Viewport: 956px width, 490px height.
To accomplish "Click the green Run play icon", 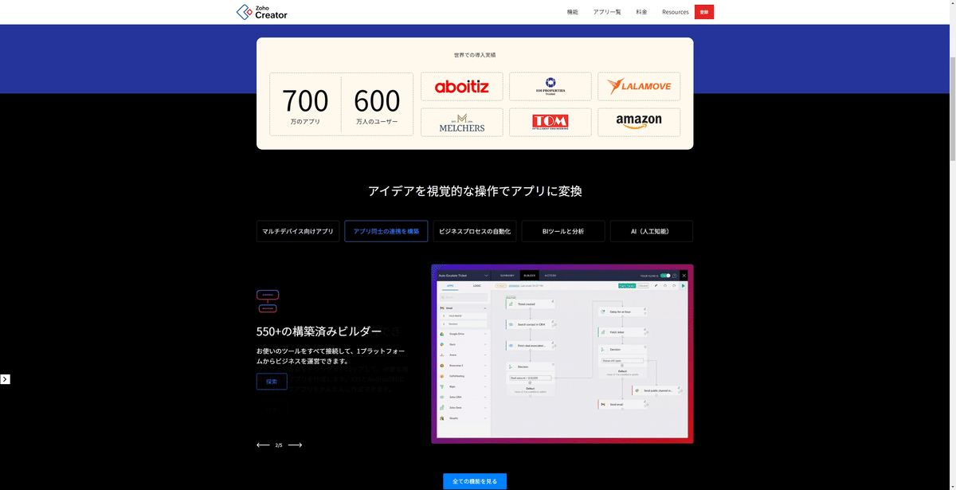I will click(x=684, y=285).
